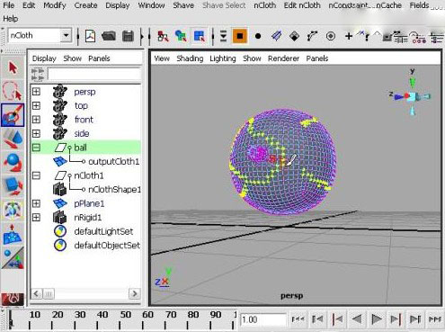This screenshot has width=445, height=332.
Task: Open the outliner Show menu
Action: 72,58
